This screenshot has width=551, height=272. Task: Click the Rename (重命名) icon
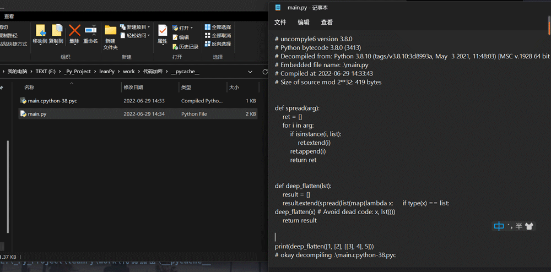tap(90, 33)
